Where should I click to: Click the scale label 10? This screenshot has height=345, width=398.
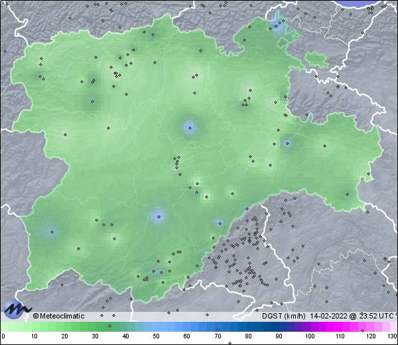34,336
